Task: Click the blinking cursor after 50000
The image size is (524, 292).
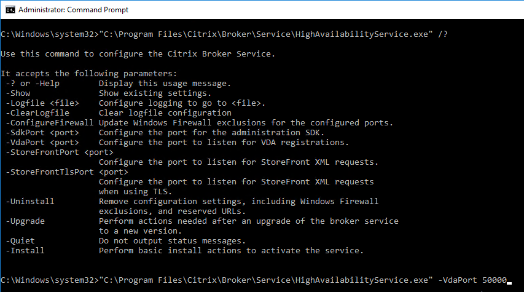Action: point(509,283)
